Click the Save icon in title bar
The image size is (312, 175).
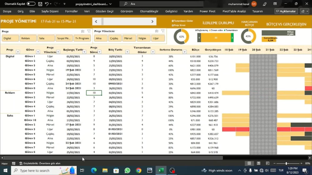(40, 4)
